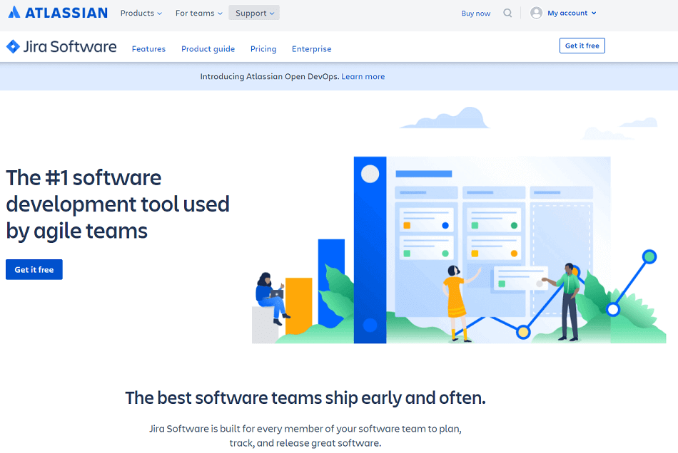
Task: Click the headline "The #1 software development tool used by agile teams"
Action: pos(118,204)
